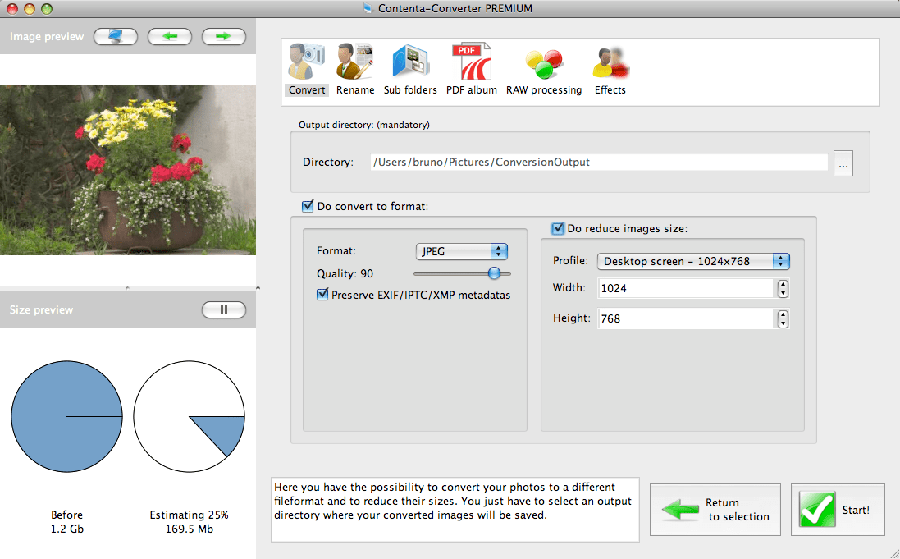Toggle Do reduce images size checkbox

[557, 228]
